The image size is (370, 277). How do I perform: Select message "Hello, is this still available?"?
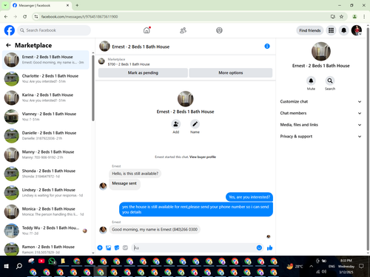[135, 174]
